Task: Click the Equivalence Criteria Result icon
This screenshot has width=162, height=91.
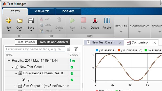Action: [x=20, y=73]
